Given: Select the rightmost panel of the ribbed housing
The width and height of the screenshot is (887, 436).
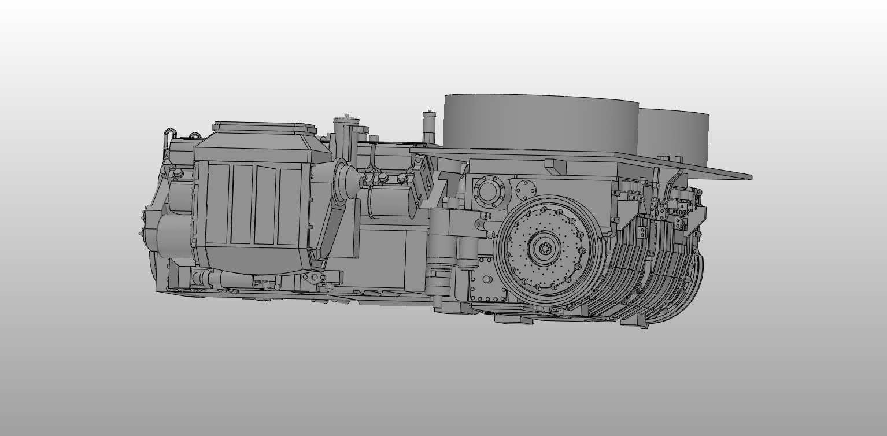Looking at the screenshot, I should tap(289, 206).
